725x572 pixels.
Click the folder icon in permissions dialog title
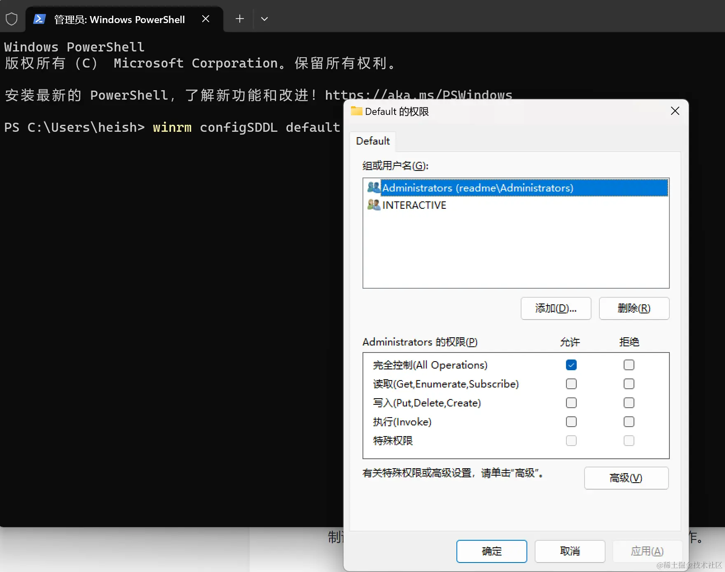(x=356, y=111)
